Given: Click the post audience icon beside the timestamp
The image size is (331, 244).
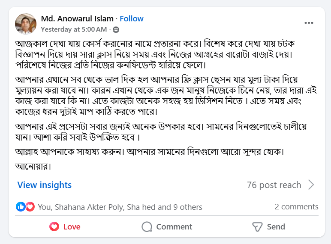Looking at the screenshot, I should point(116,29).
